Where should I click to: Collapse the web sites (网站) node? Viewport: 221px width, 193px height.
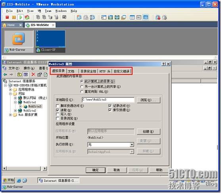click(x=10, y=94)
